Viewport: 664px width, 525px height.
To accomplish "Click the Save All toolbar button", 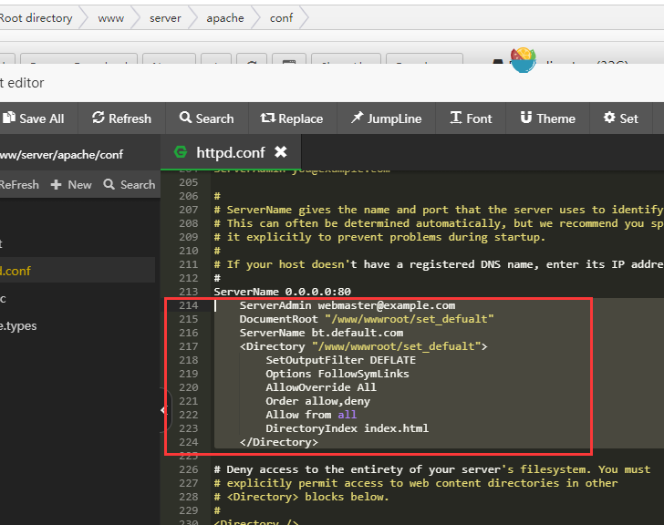I will pyautogui.click(x=34, y=118).
